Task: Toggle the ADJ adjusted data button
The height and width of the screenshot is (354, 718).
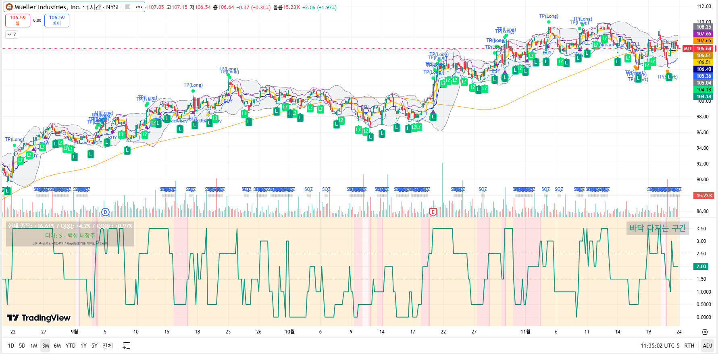Action: pyautogui.click(x=707, y=346)
